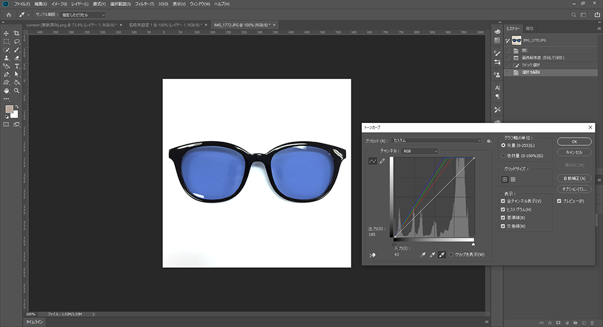Screen dimensions: 603x327
Task: Select the Lasso tool
Action: coord(17,42)
